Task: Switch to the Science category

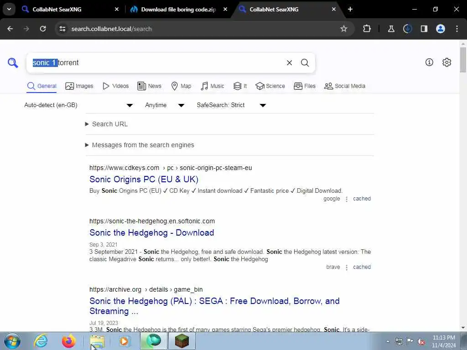Action: (x=270, y=86)
